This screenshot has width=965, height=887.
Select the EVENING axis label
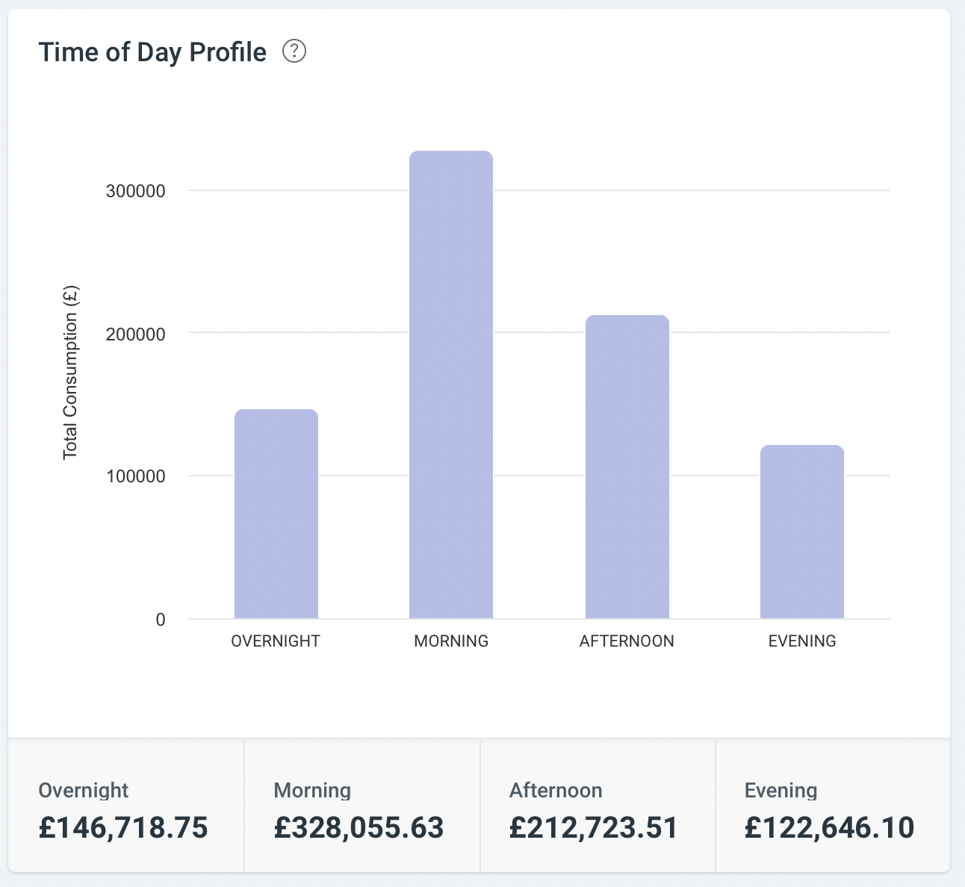pos(802,641)
